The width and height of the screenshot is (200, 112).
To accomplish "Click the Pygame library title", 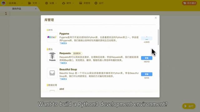I will coord(64,34).
